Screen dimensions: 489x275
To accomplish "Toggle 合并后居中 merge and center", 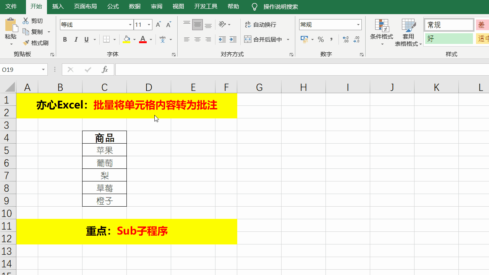I will [x=263, y=39].
